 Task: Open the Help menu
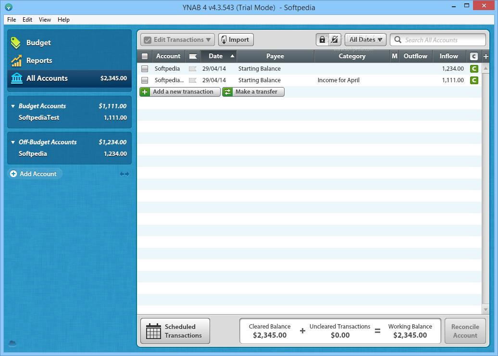click(63, 20)
